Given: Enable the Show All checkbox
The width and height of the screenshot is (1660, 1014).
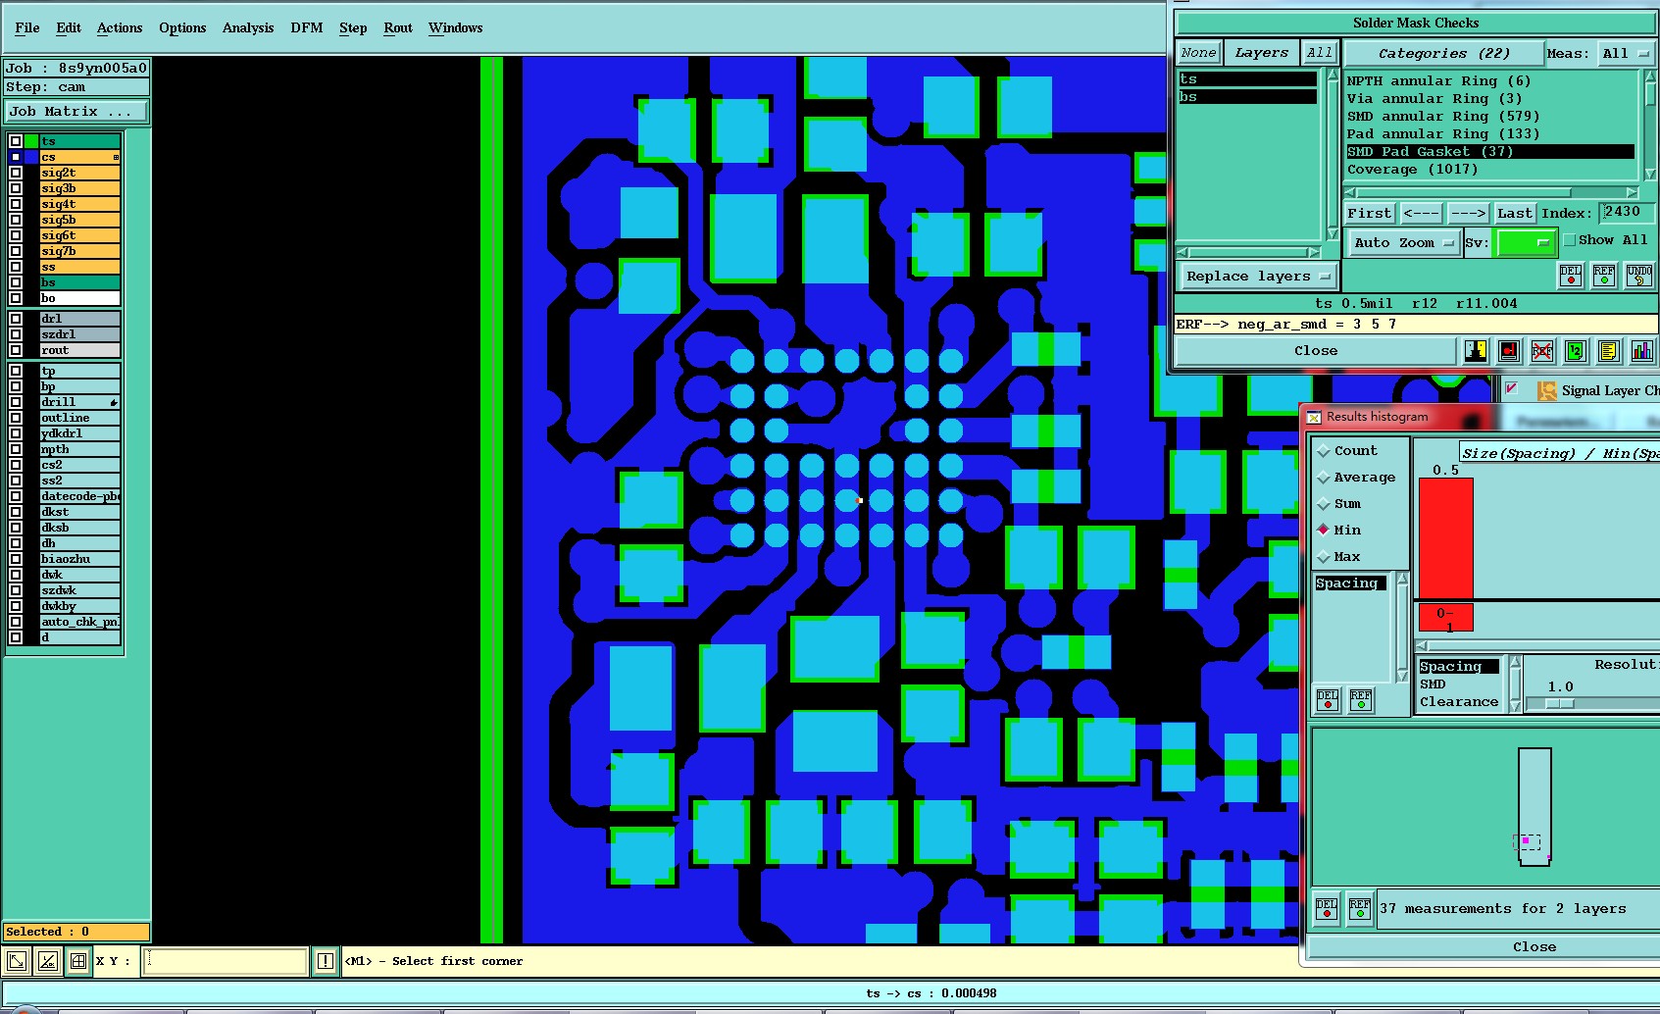Looking at the screenshot, I should tap(1570, 240).
